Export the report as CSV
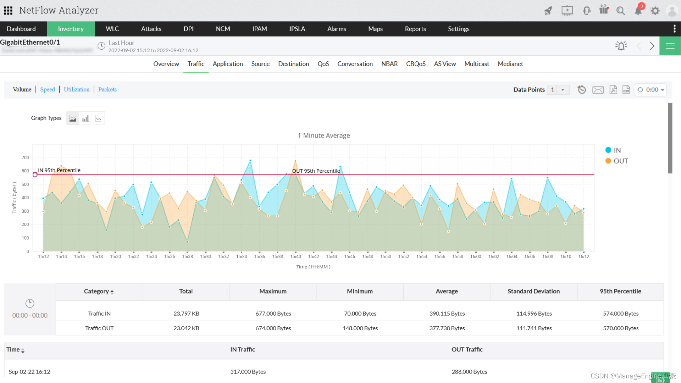Image resolution: width=681 pixels, height=383 pixels. point(626,90)
